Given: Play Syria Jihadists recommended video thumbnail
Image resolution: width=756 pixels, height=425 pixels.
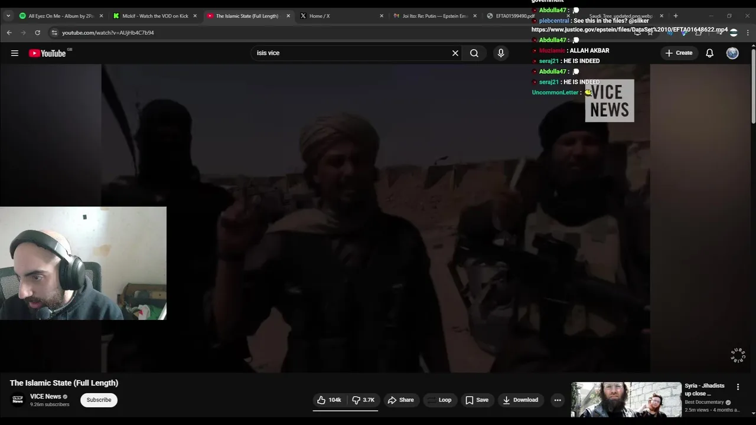Looking at the screenshot, I should click(626, 400).
